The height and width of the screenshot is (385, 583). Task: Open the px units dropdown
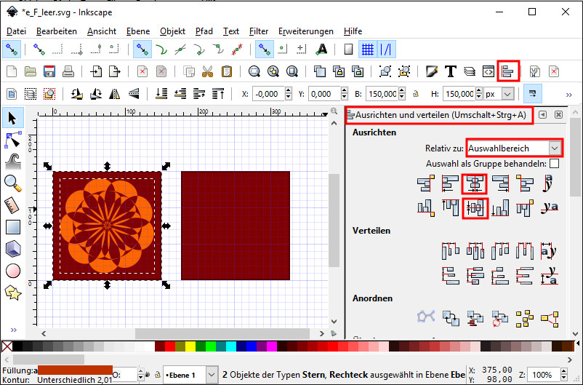click(499, 94)
